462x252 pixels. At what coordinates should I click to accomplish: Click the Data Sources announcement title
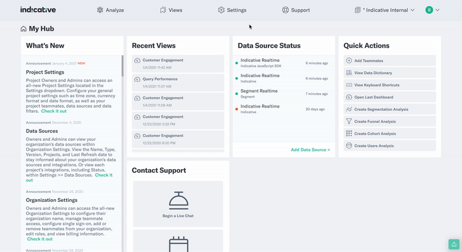(x=42, y=131)
